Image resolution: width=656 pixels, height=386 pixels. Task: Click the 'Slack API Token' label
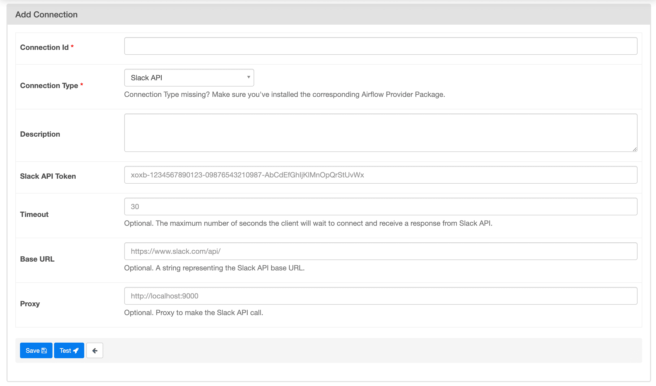tap(48, 176)
